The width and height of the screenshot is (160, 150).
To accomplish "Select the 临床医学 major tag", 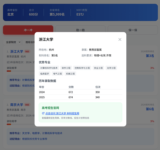I will 45,73.
